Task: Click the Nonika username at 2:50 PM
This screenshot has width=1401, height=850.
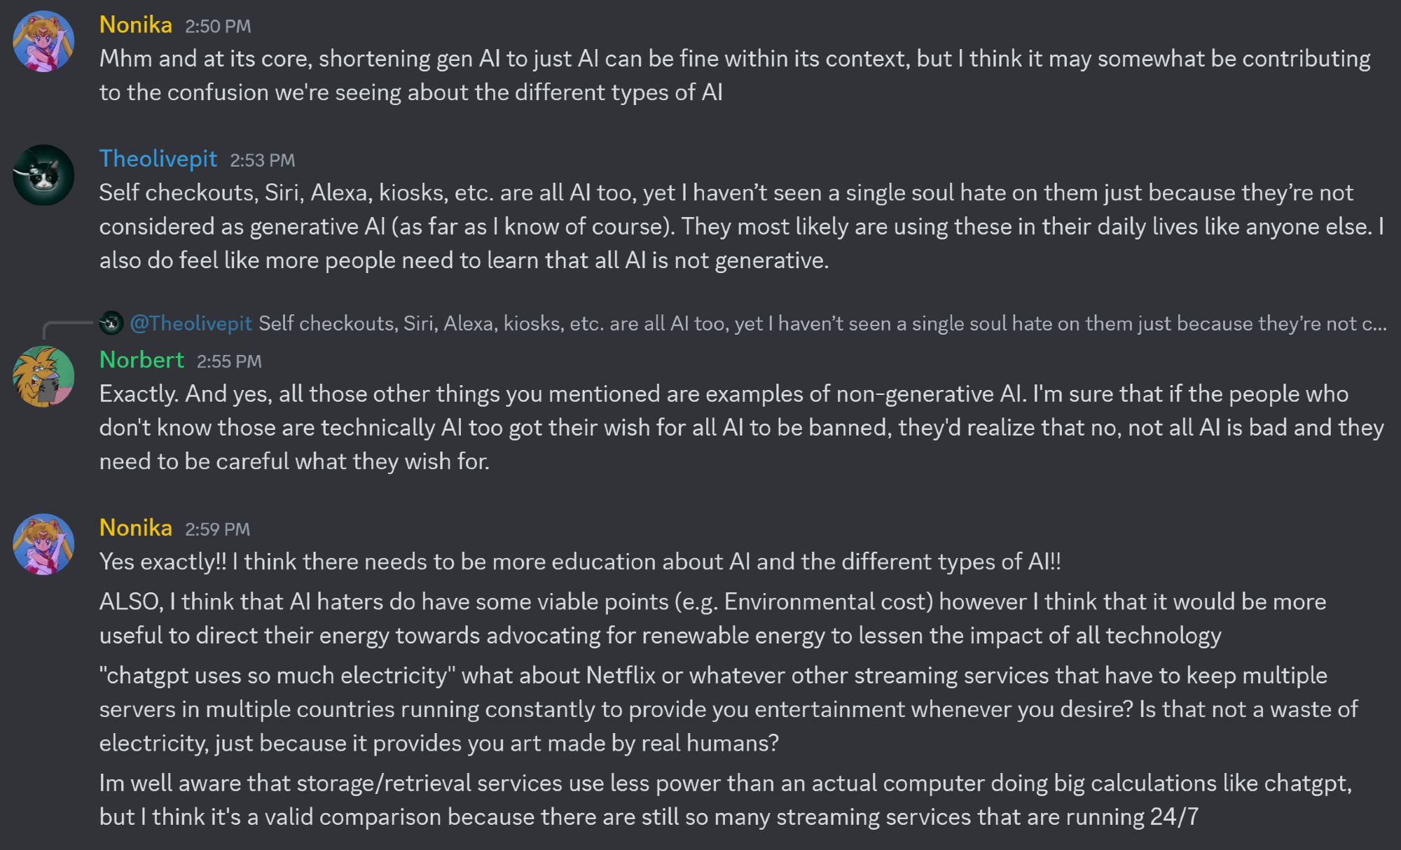Action: (136, 25)
